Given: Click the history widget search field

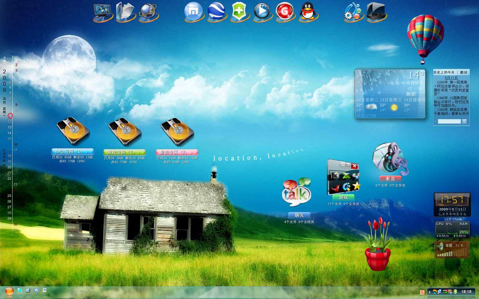Looking at the screenshot, I should [449, 121].
